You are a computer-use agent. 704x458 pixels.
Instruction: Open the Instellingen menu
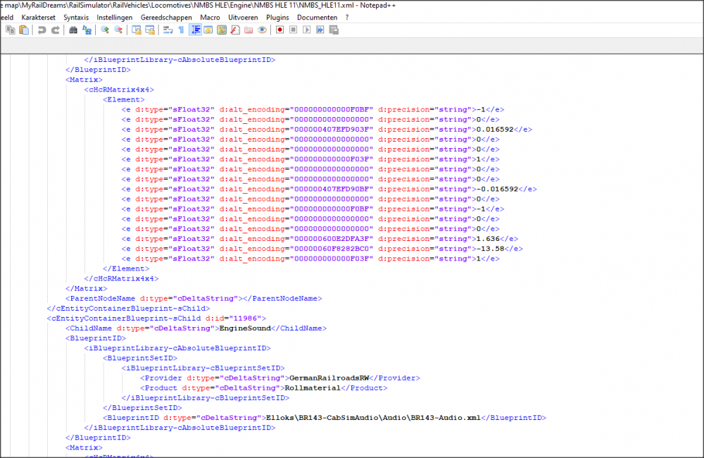pyautogui.click(x=115, y=17)
